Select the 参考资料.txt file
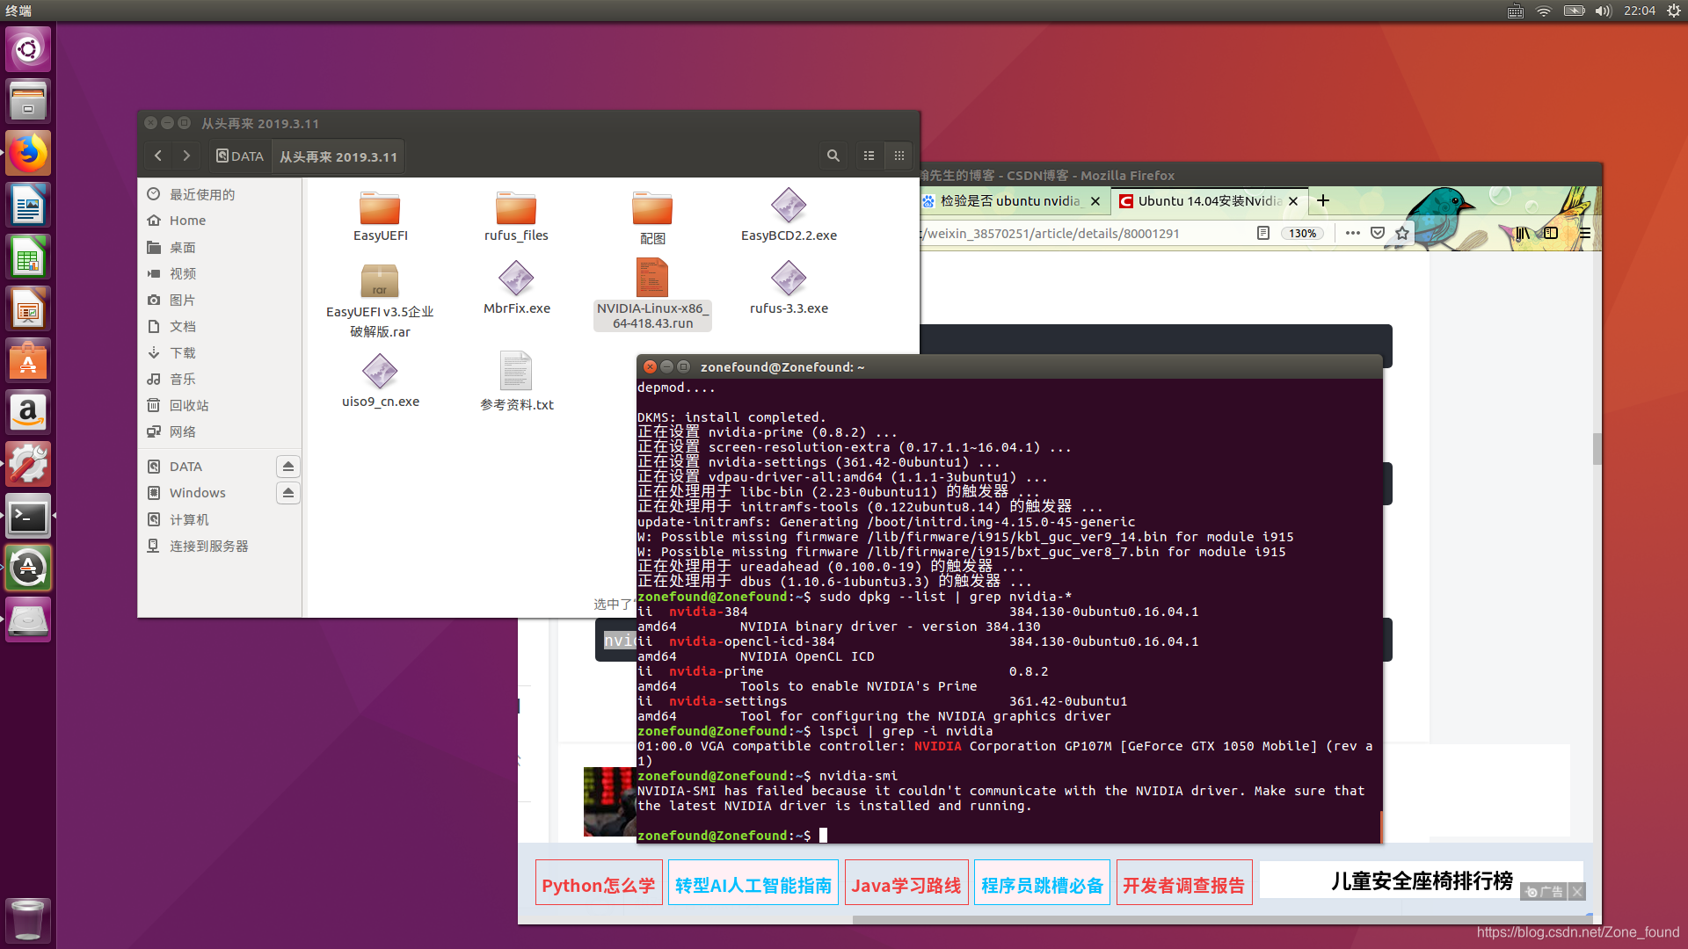The width and height of the screenshot is (1688, 949). pyautogui.click(x=516, y=382)
